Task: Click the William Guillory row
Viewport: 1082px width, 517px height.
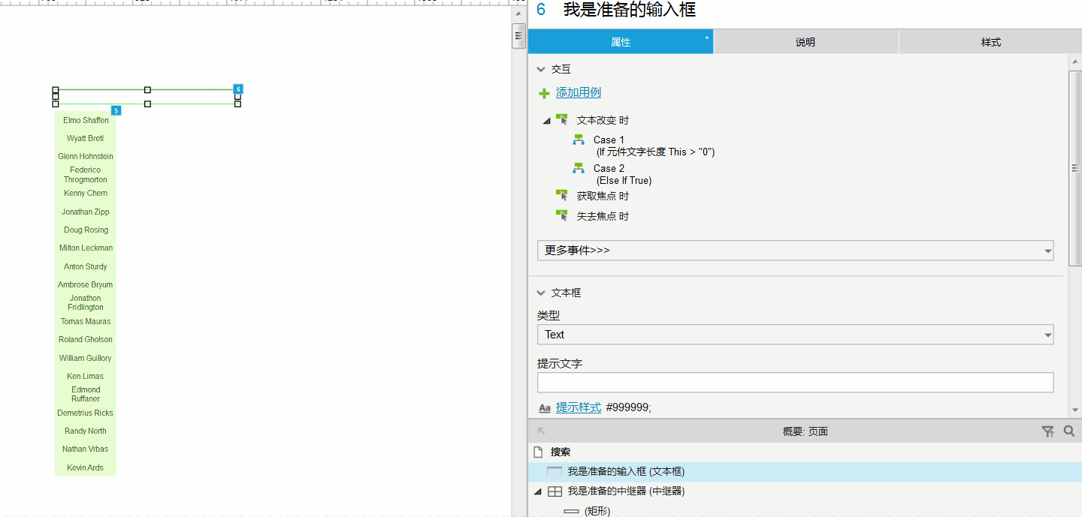Action: click(x=86, y=358)
